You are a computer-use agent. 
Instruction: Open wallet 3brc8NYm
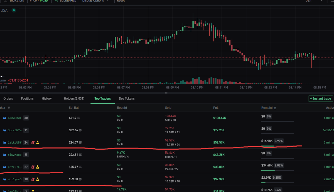(15, 130)
